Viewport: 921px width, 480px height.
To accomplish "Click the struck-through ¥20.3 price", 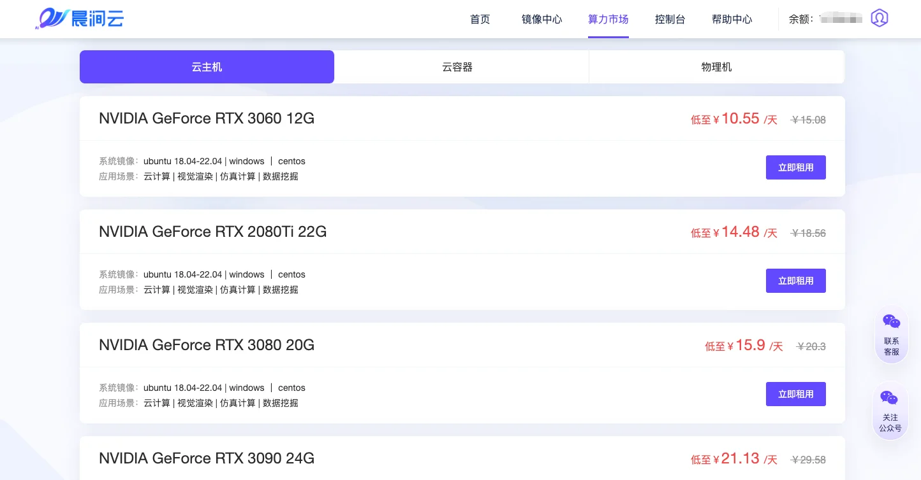I will click(x=811, y=346).
